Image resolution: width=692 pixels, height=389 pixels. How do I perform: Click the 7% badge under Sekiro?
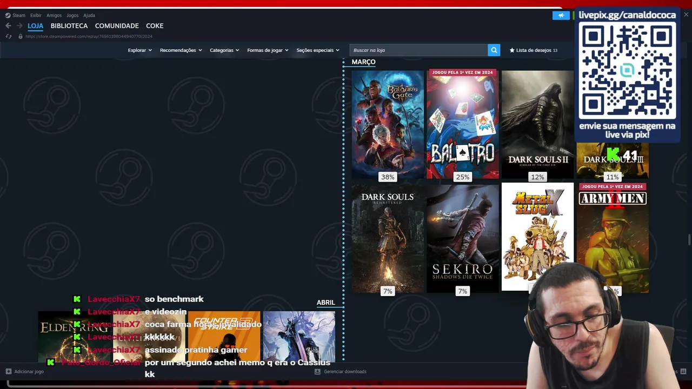pos(462,291)
